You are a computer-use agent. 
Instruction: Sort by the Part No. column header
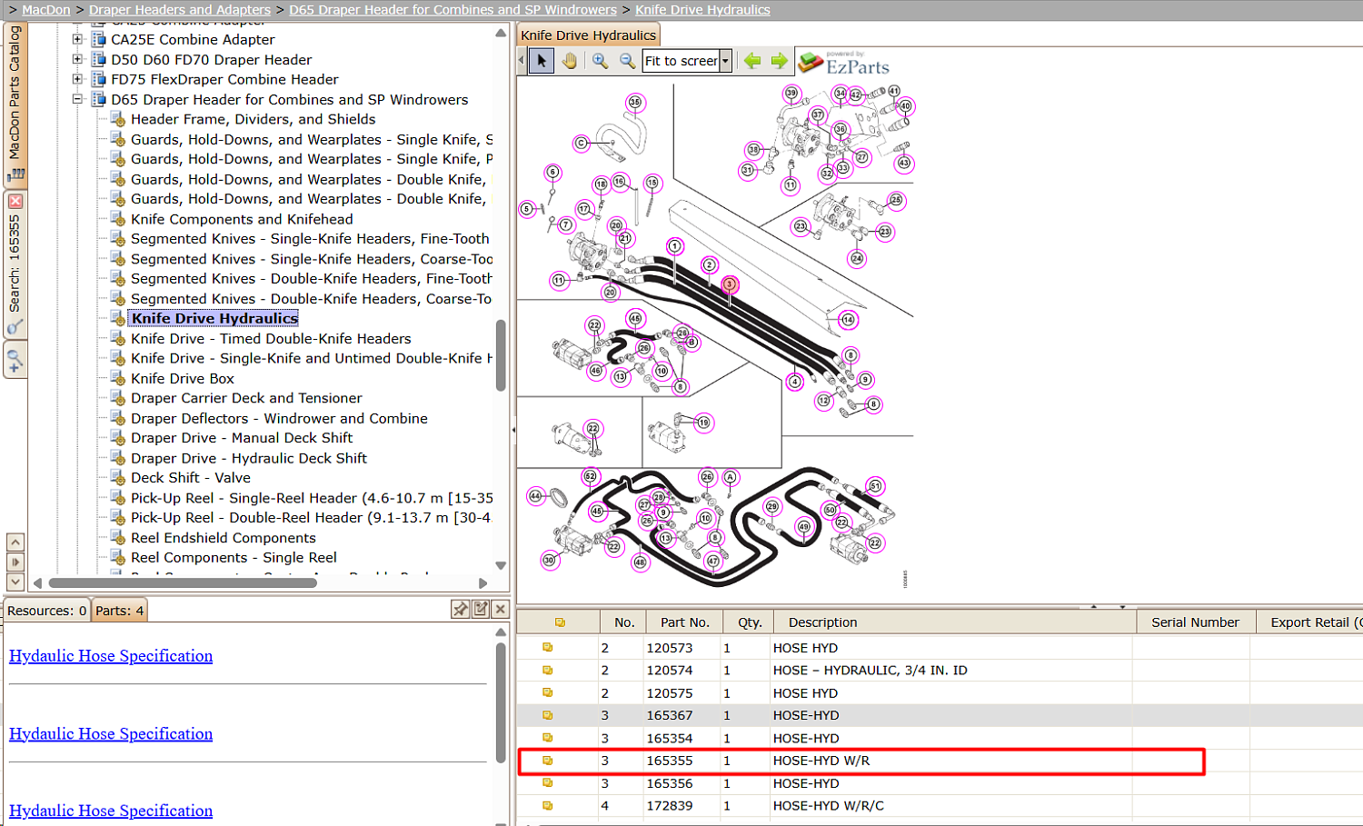click(685, 622)
